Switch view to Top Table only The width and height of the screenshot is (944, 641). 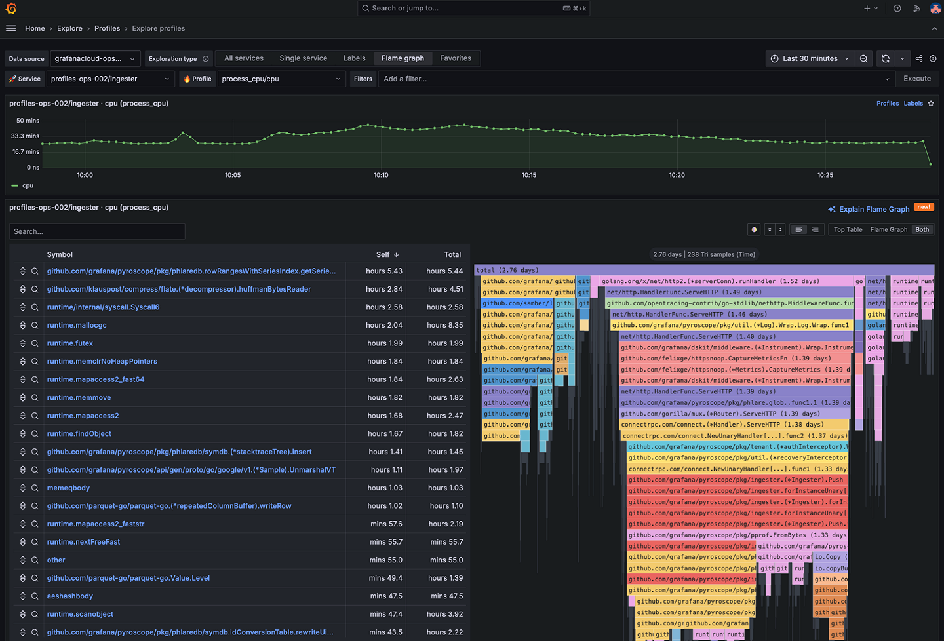tap(847, 229)
